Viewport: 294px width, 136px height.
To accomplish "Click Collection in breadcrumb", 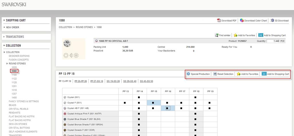I will click(65, 27).
